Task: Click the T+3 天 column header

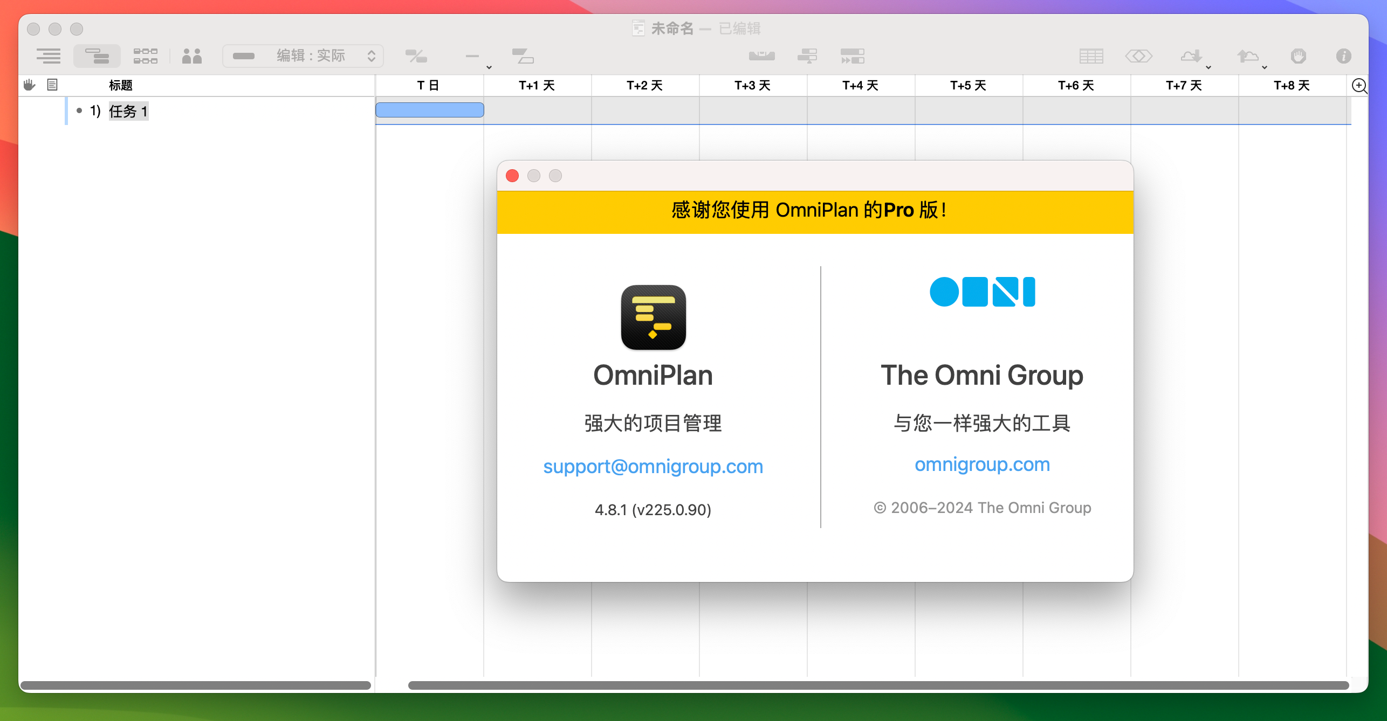Action: [753, 85]
